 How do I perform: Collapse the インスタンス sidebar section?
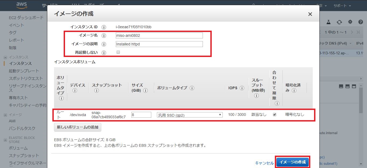[5, 57]
